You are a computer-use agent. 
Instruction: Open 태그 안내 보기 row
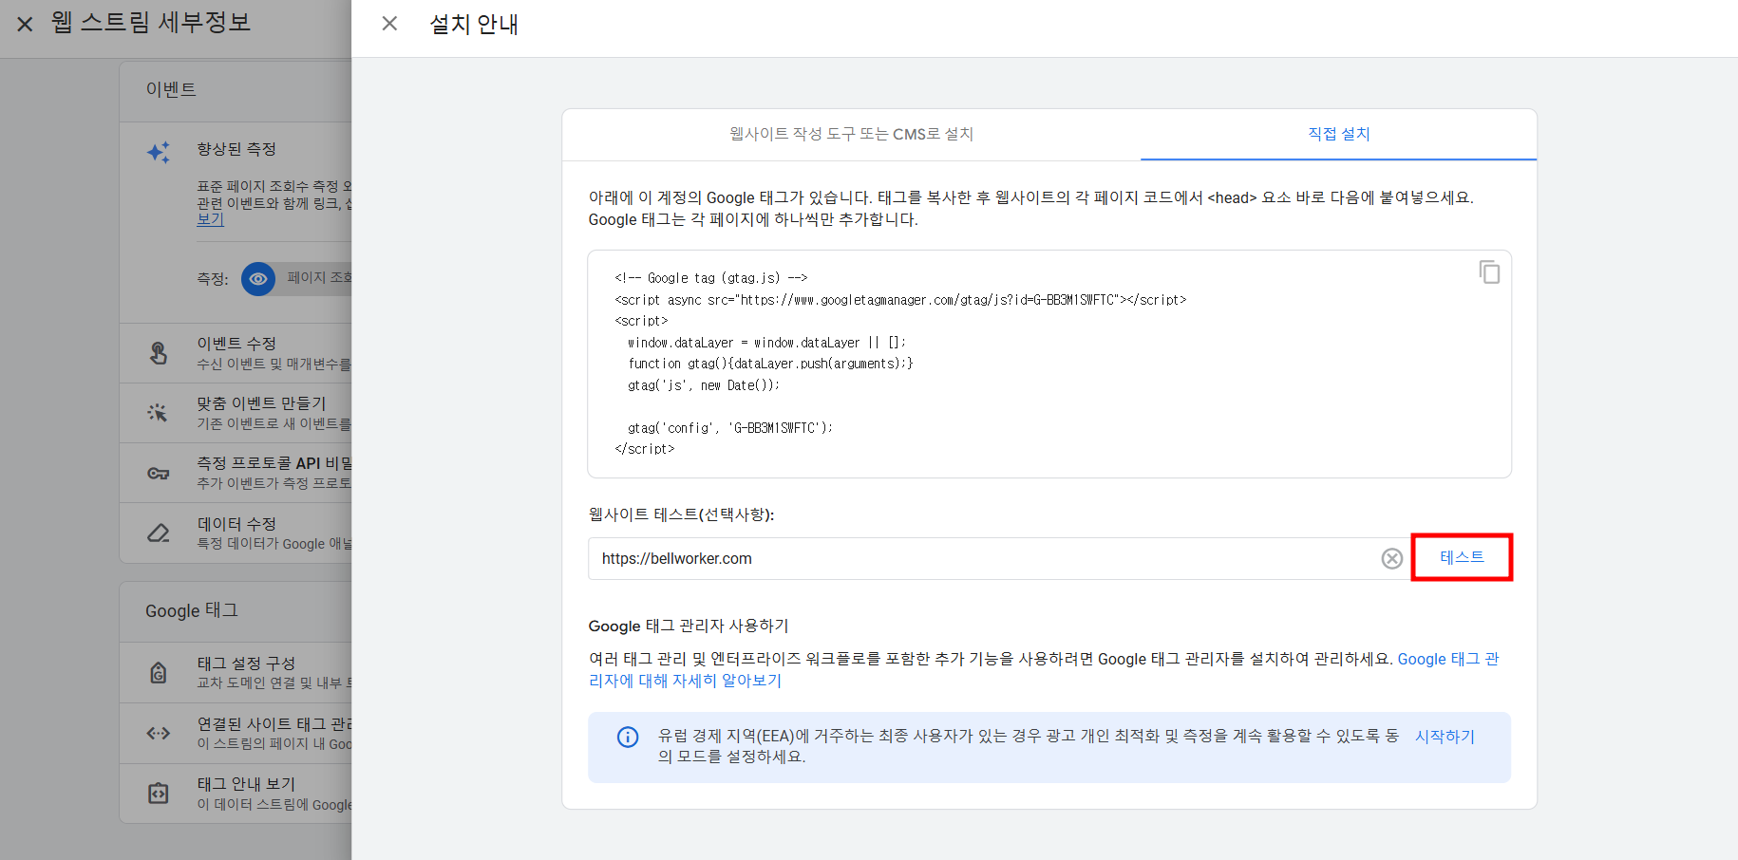(236, 794)
